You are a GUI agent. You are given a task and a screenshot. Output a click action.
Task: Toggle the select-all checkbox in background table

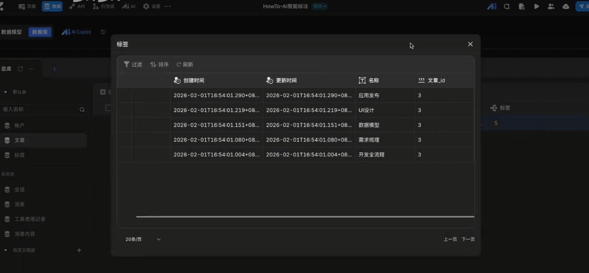coord(108,108)
